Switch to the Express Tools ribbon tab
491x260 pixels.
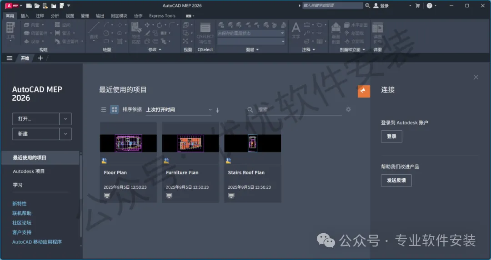click(x=162, y=15)
